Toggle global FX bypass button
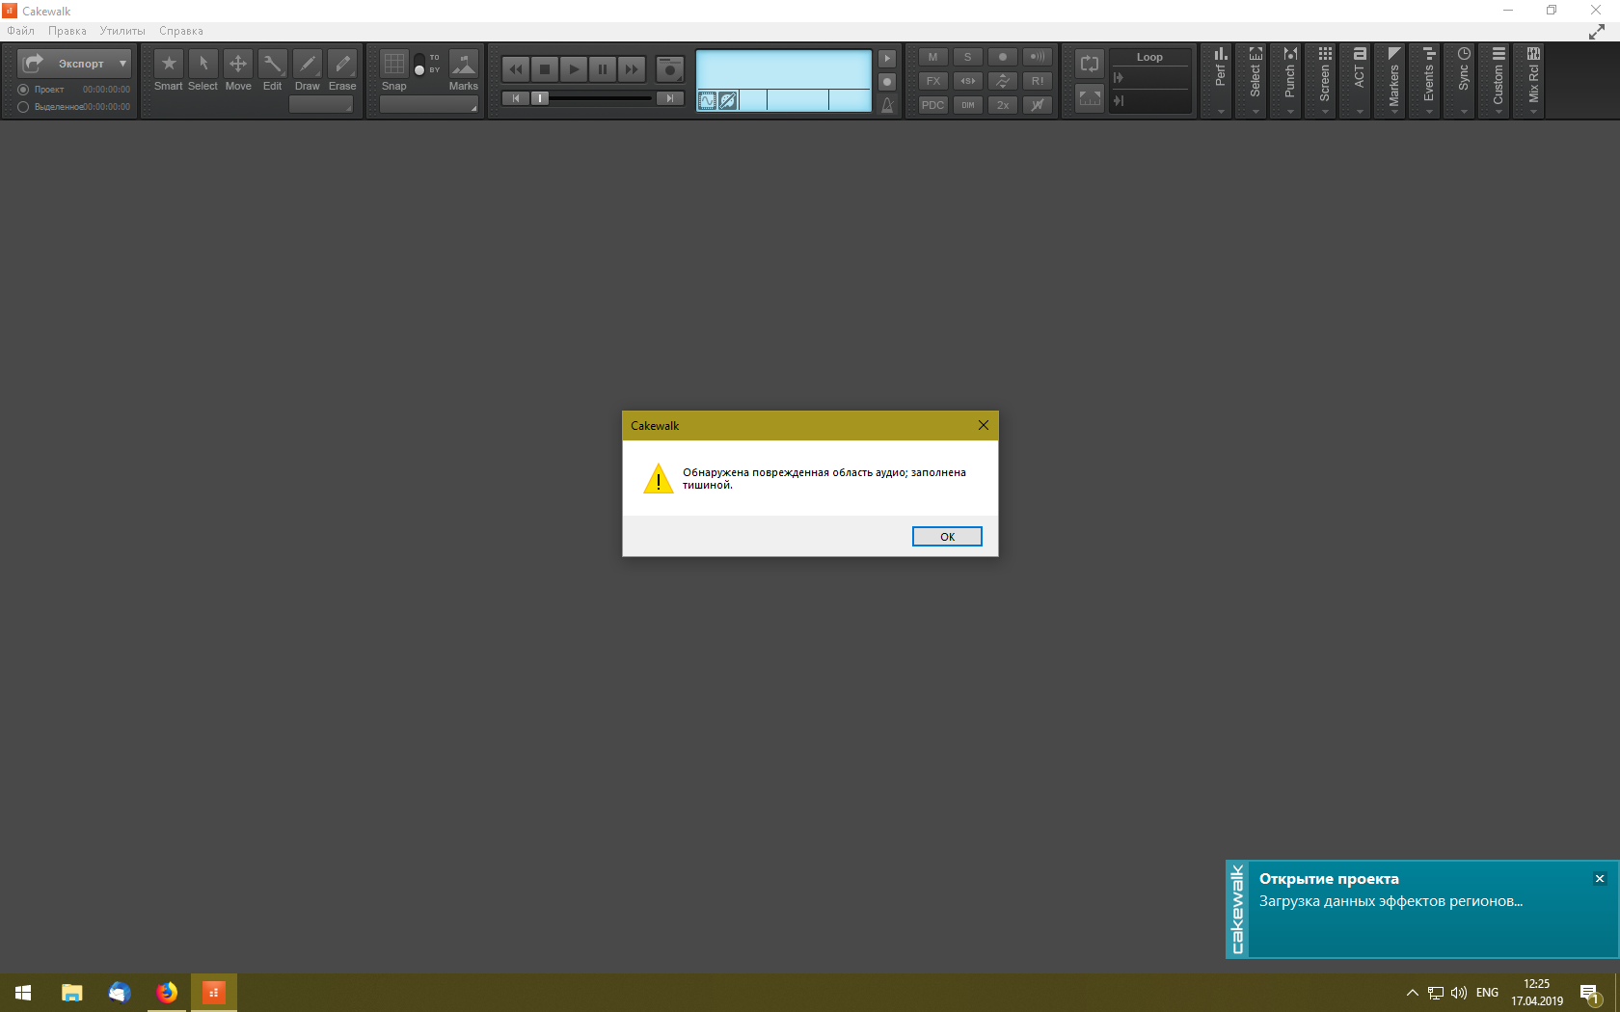The image size is (1620, 1012). [x=933, y=81]
